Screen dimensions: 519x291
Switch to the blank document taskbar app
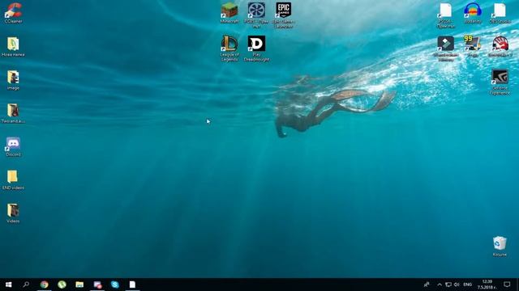click(x=132, y=285)
